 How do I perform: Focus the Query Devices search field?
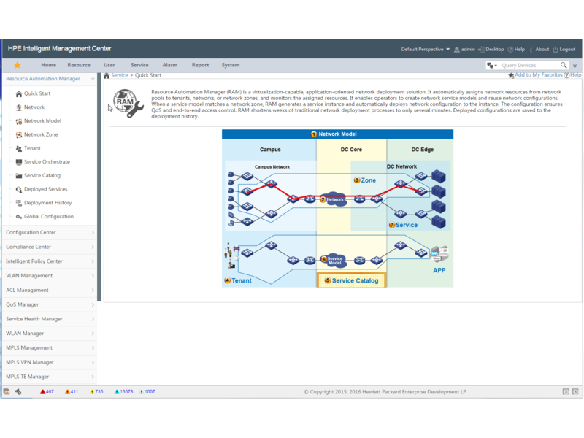529,65
